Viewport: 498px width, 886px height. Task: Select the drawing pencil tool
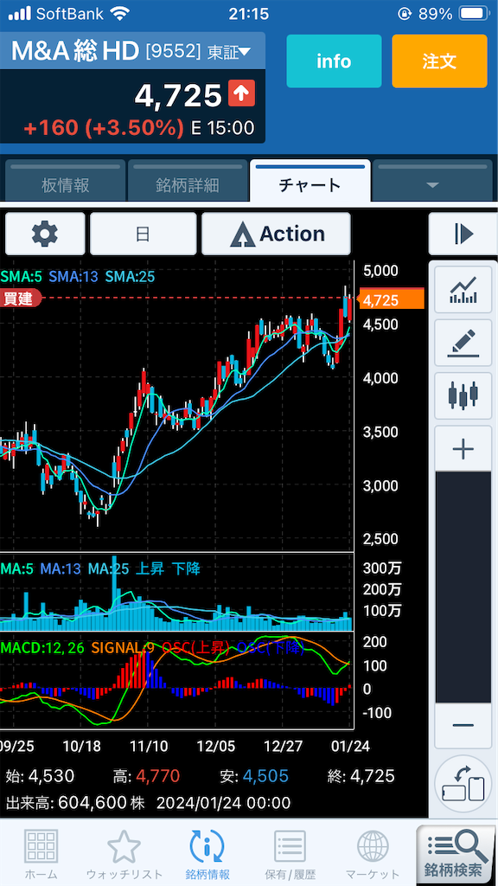coord(463,343)
